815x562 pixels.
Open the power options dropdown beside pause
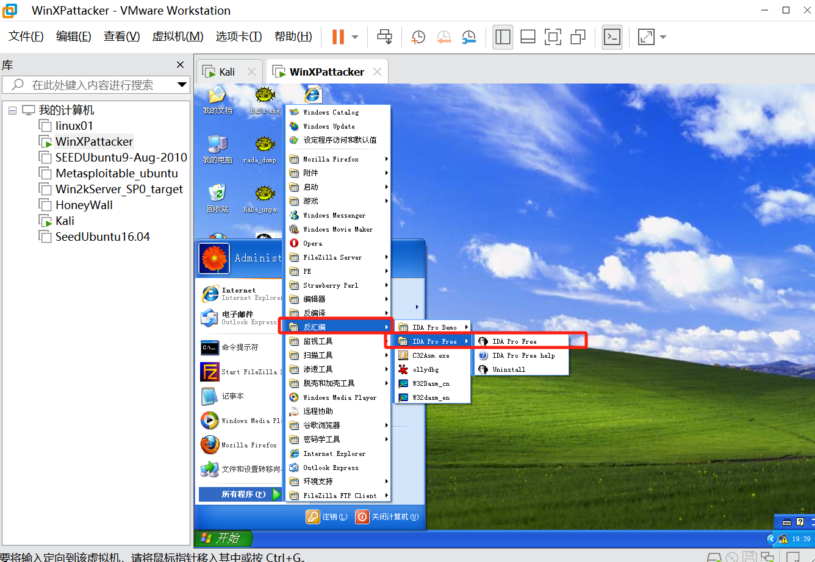point(355,37)
